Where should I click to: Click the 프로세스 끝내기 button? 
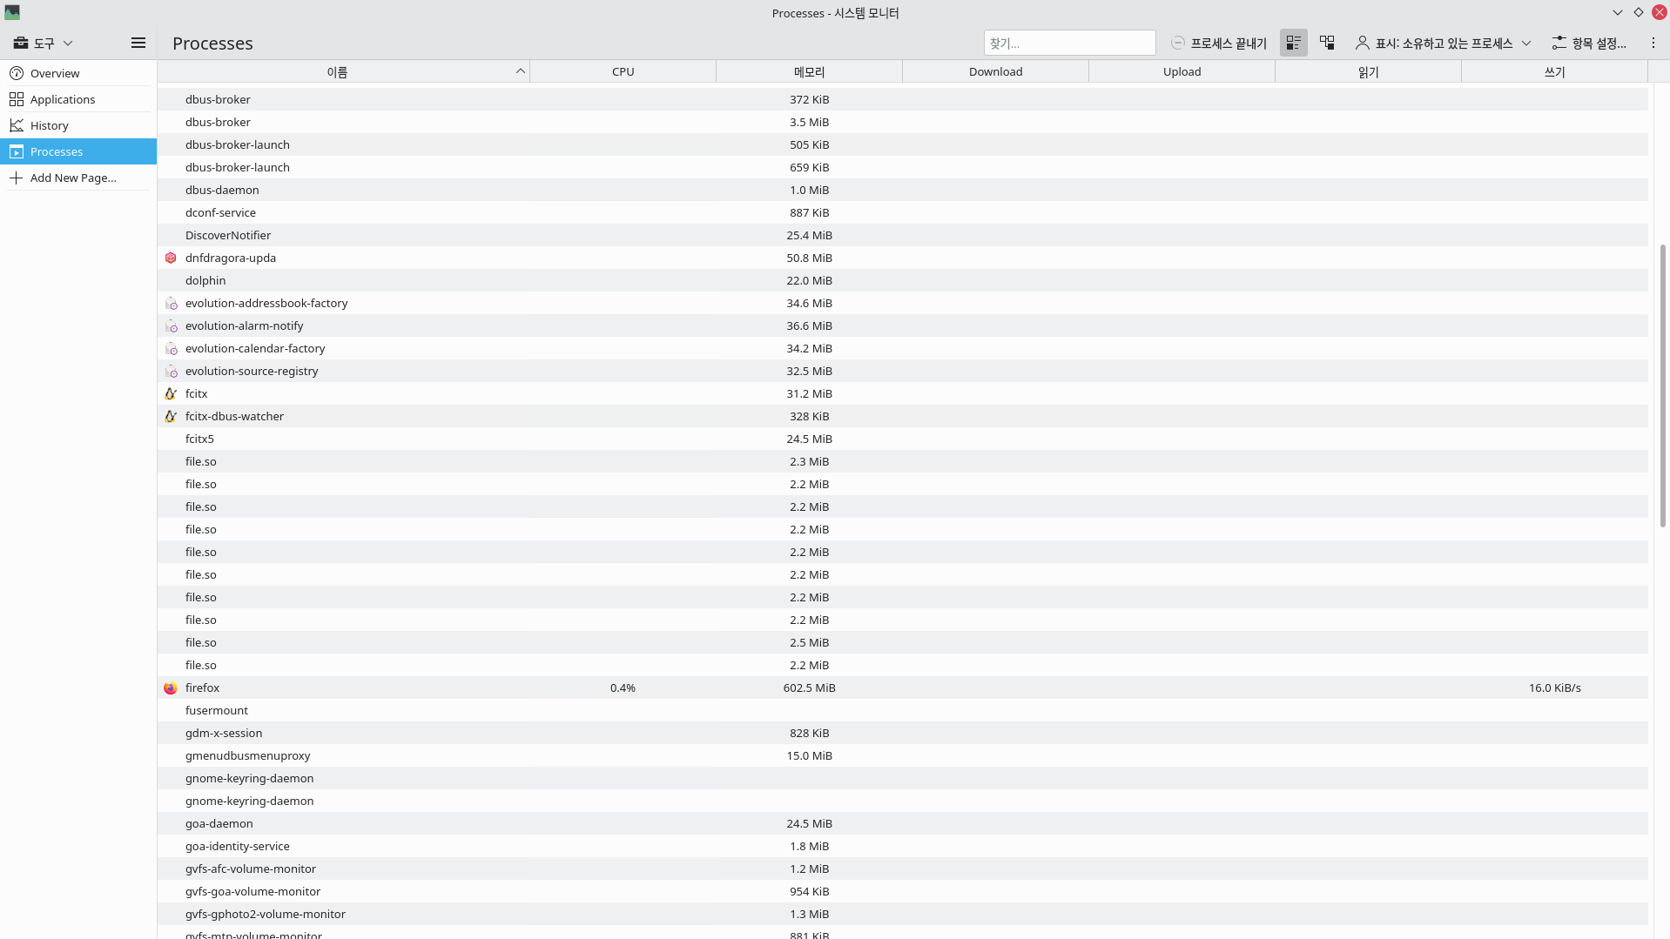[x=1219, y=43]
